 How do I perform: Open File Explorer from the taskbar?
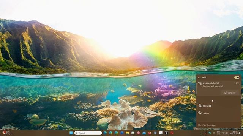(x=128, y=133)
